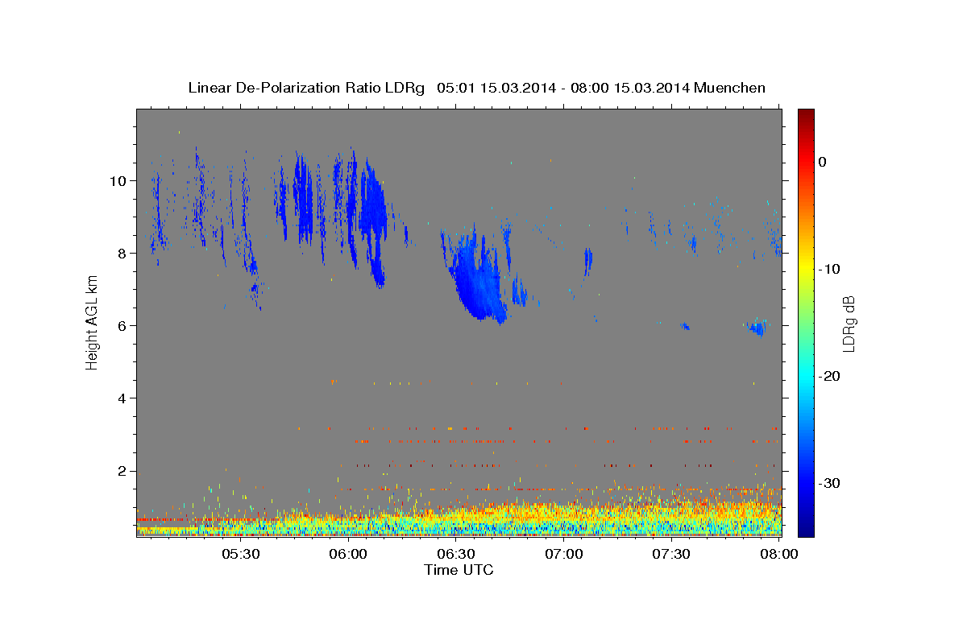This screenshot has width=967, height=644.
Task: Click the colorbar value -10 label
Action: tap(829, 269)
